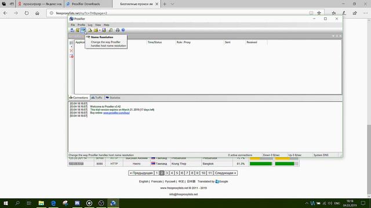Open the Windows Start menu
Screen dimensions: 371x208
(x=6, y=203)
